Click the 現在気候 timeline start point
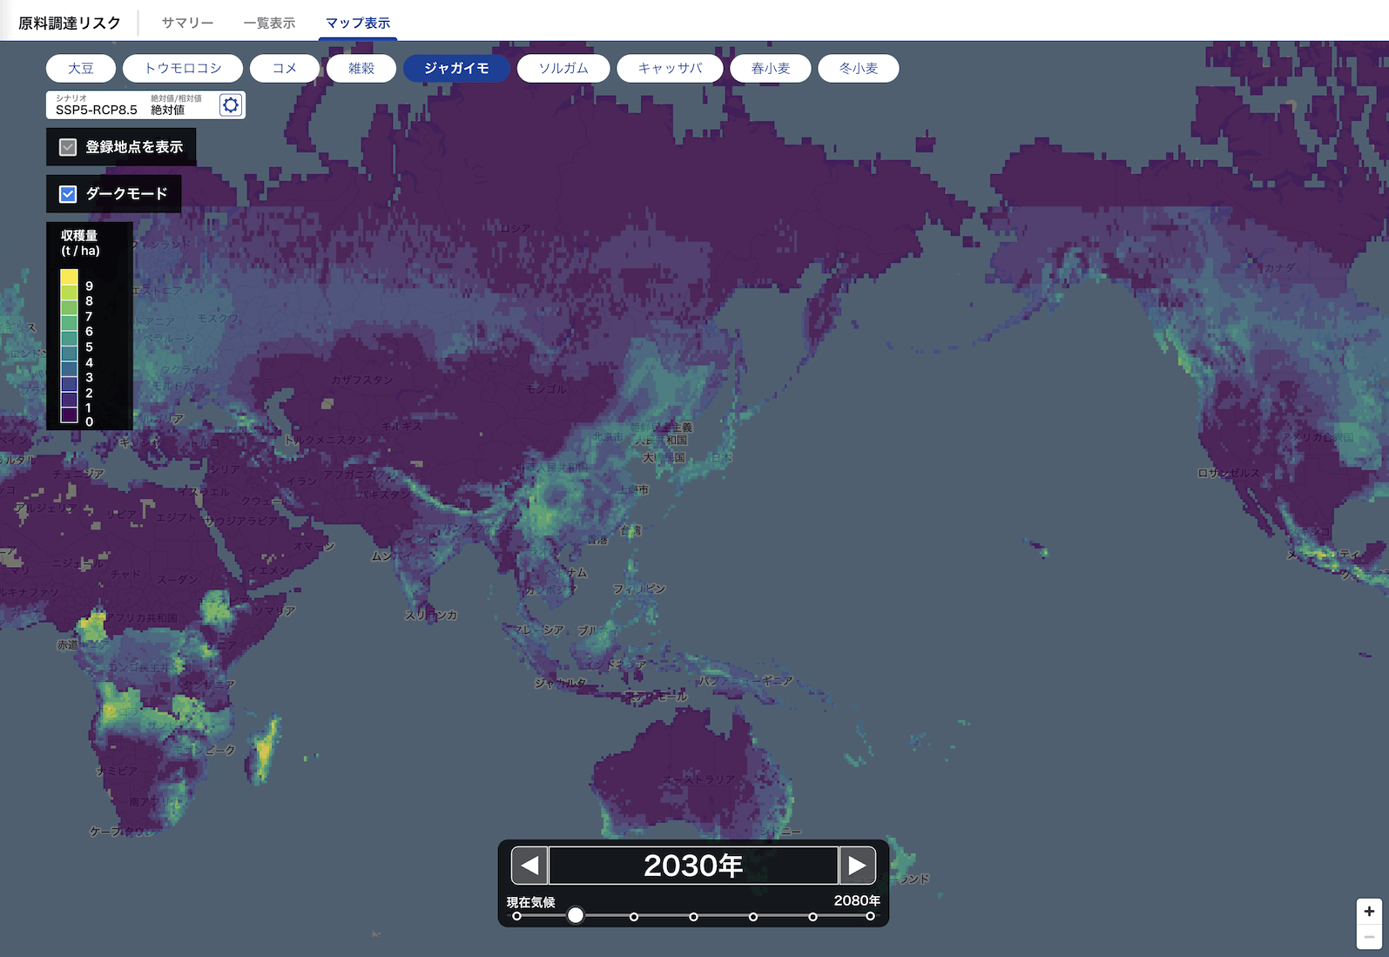1389x957 pixels. coord(517,916)
